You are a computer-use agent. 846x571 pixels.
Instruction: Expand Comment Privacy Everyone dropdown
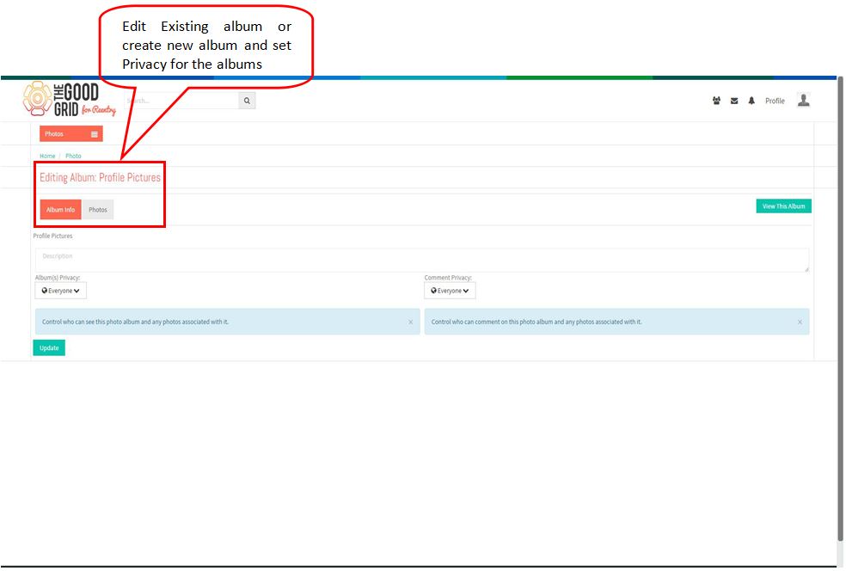[x=450, y=291]
